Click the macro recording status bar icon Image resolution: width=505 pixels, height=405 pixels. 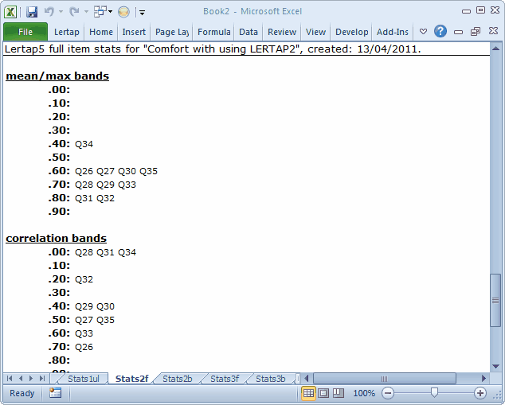(55, 393)
